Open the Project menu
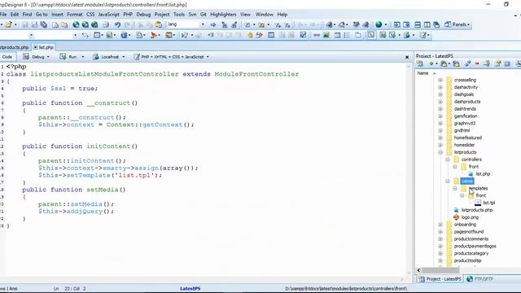Screen dimensions: 521x293 162,15
